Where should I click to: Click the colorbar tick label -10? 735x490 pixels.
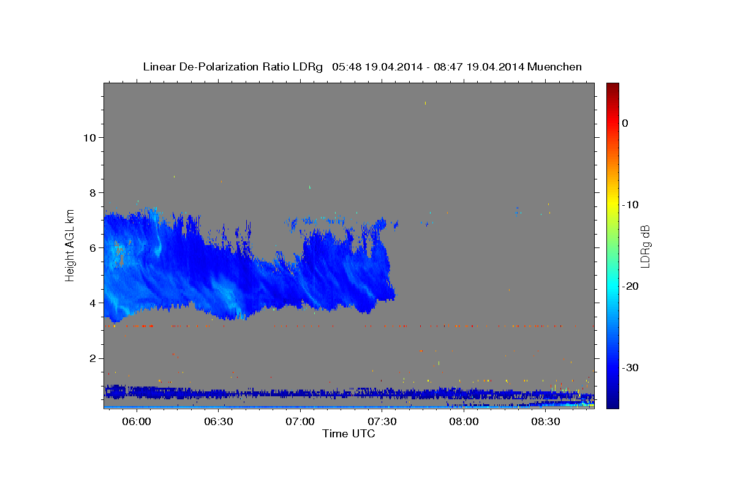coord(630,205)
